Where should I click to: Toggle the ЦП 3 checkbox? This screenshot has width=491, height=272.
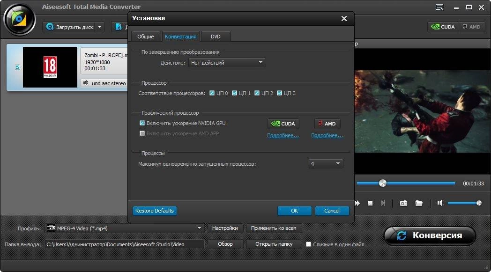[280, 93]
